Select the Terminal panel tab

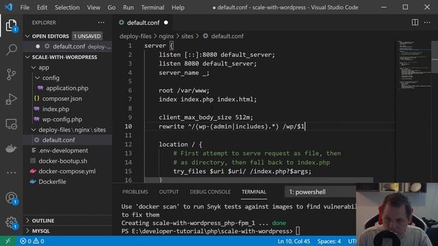coord(254,192)
